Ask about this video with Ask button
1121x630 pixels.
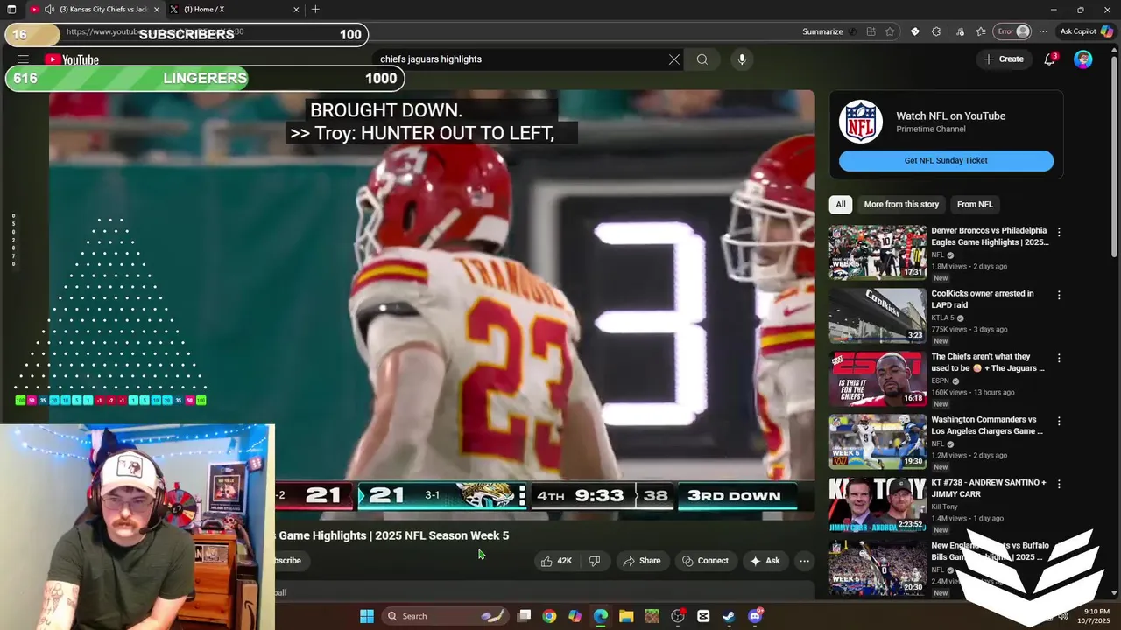[765, 561]
